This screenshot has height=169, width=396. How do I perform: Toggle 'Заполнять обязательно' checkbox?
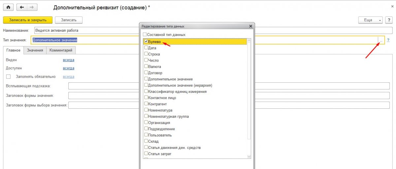[9, 77]
